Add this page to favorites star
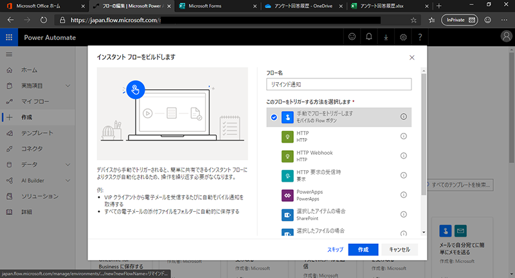Viewport: 515px width, 278px height. [413, 20]
